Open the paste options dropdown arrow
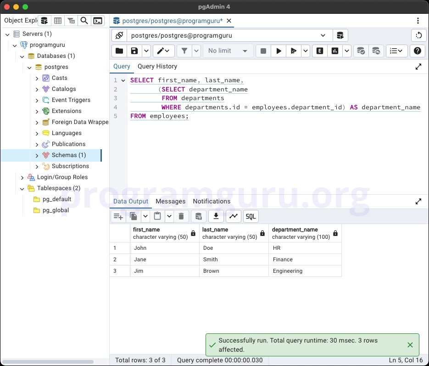 pos(169,216)
